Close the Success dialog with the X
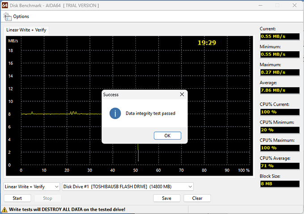304x214 pixels. (182, 95)
